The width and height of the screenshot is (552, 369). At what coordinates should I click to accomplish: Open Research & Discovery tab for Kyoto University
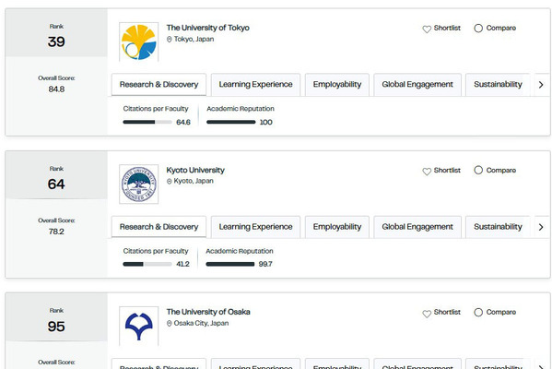159,227
